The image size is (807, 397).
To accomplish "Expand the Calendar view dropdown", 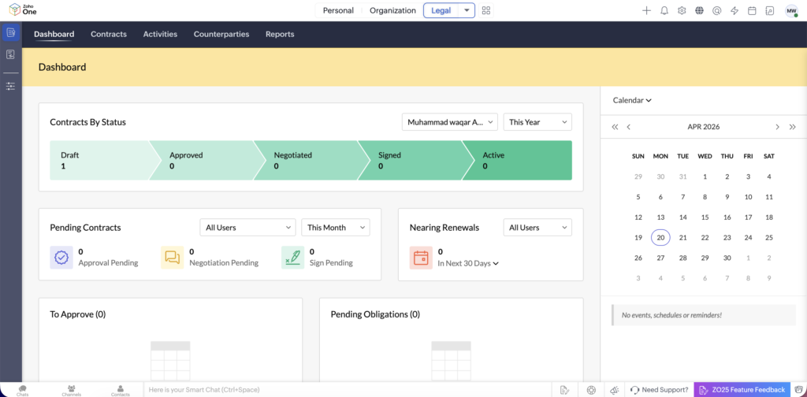I will pyautogui.click(x=632, y=100).
